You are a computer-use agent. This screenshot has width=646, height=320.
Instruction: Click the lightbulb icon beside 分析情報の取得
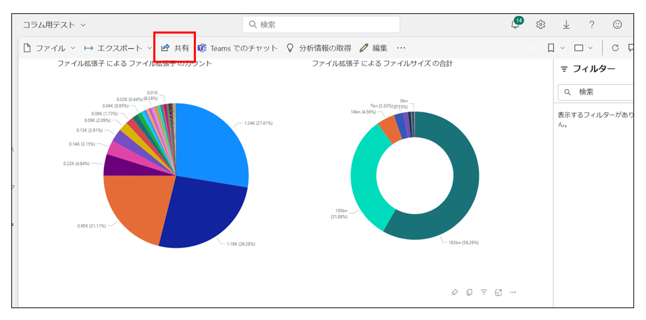point(290,48)
